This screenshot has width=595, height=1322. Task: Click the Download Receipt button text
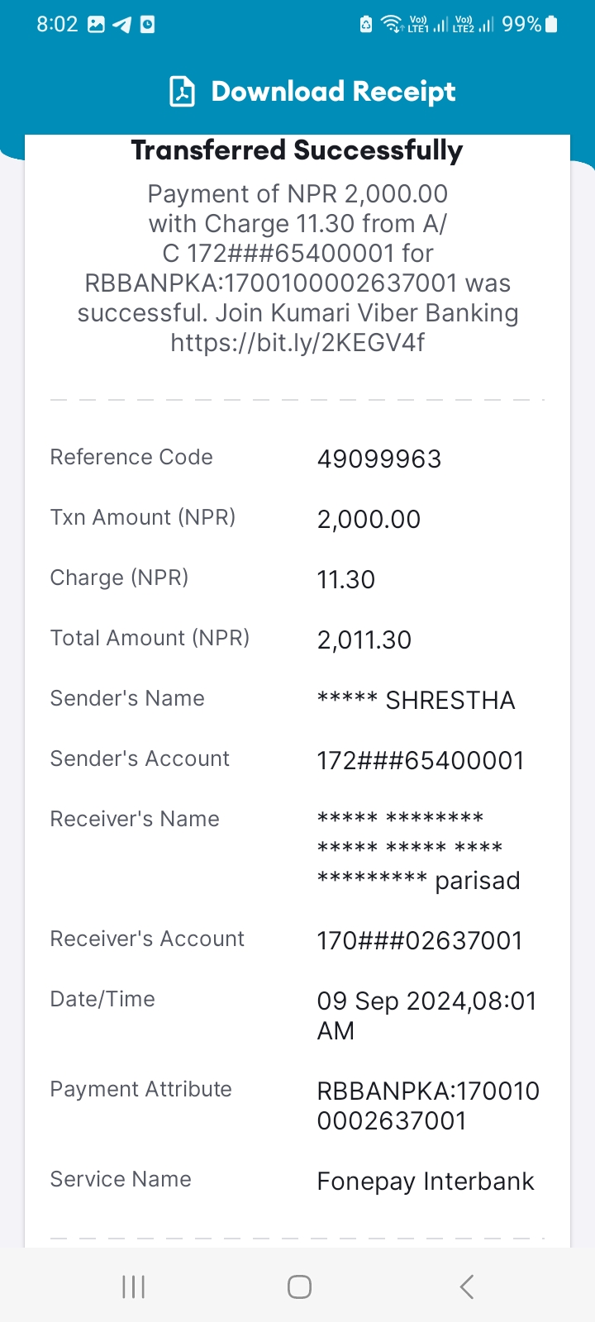pos(333,92)
